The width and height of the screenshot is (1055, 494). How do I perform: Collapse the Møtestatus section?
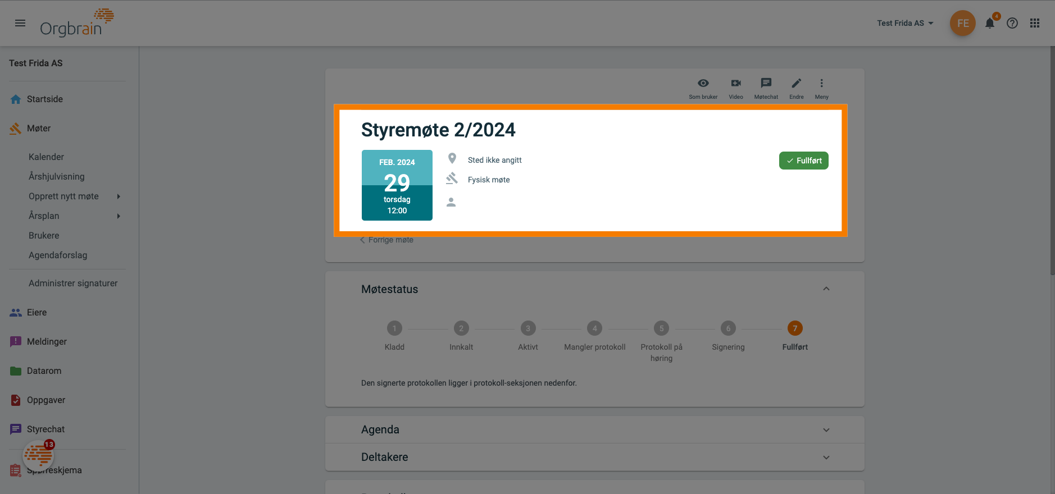(826, 289)
